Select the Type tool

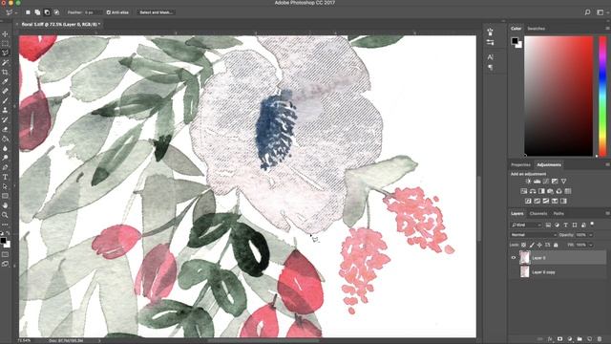[x=5, y=177]
